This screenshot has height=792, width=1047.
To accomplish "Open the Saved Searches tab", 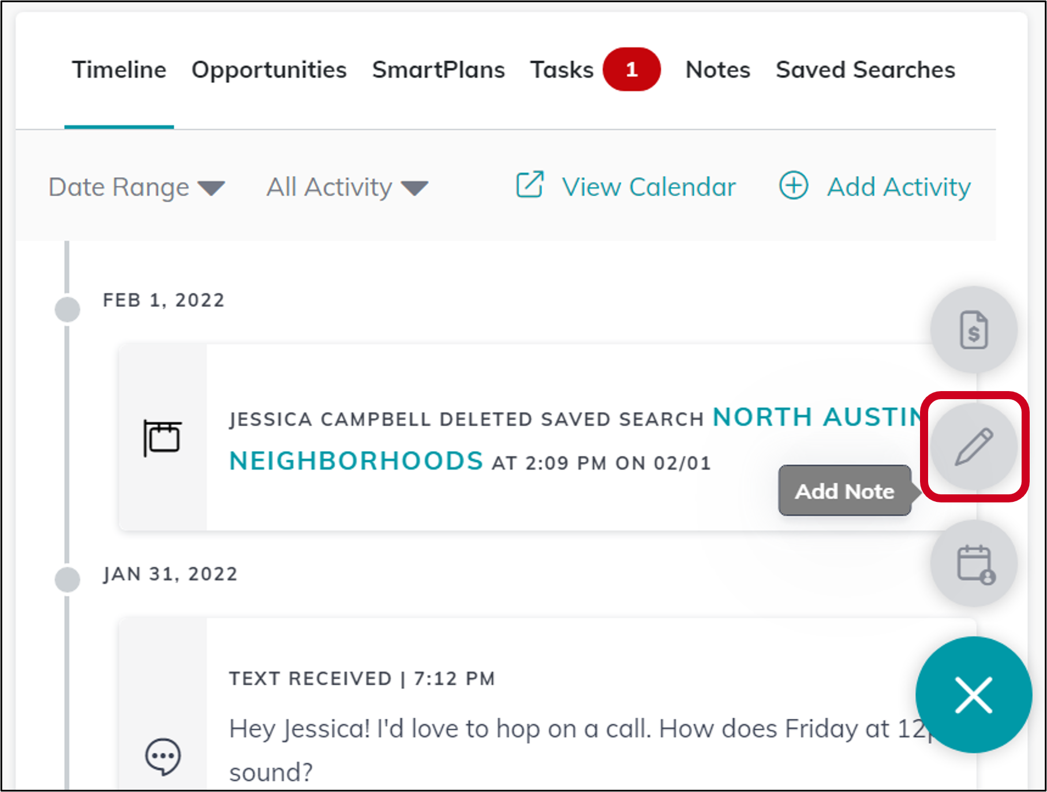I will [x=865, y=70].
